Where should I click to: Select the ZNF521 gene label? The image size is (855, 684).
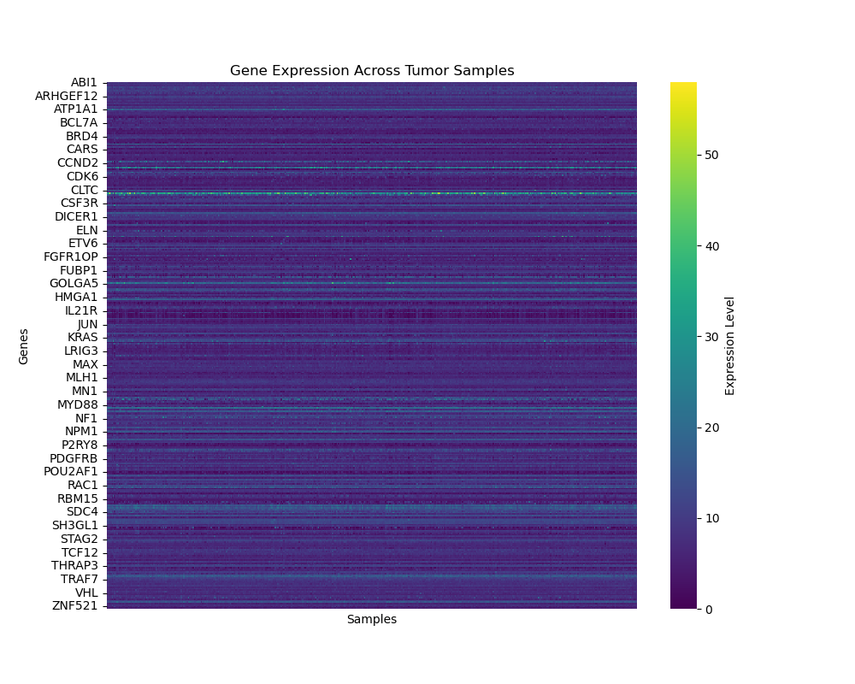pyautogui.click(x=75, y=606)
